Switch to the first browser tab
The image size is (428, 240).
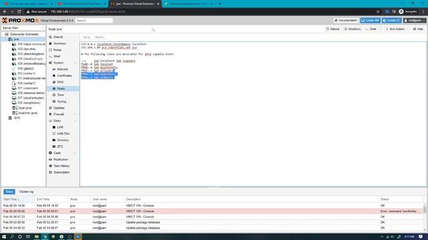coord(27,4)
